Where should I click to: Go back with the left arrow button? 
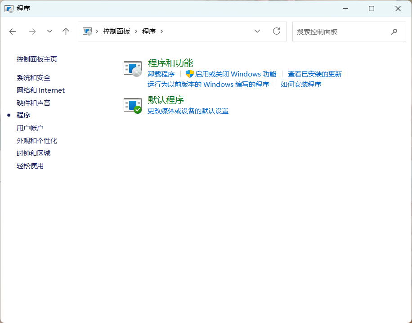click(13, 32)
